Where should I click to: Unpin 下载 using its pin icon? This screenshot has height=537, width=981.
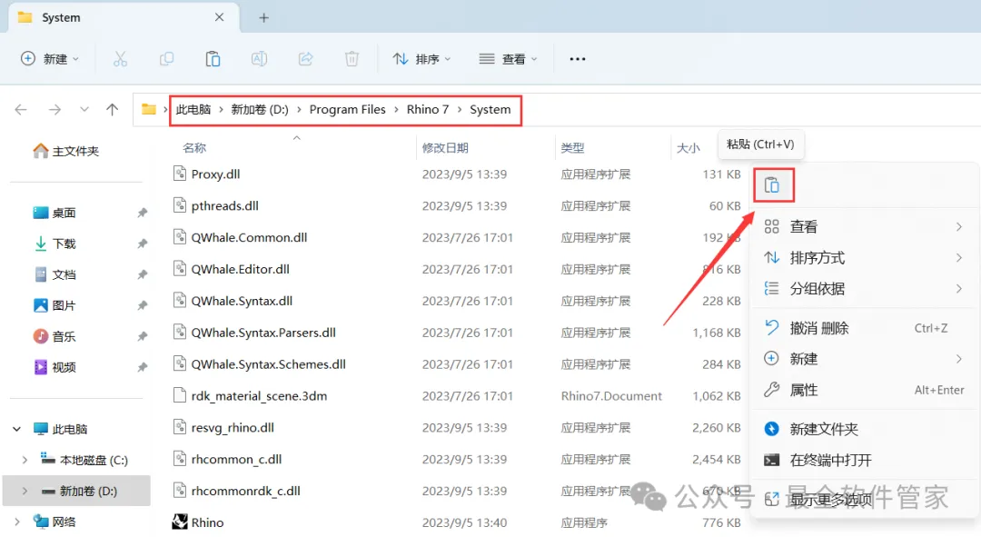143,244
